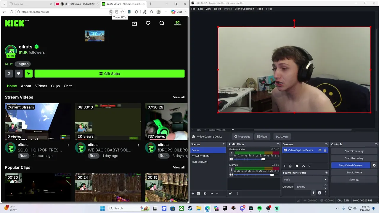
Task: Open OBS Docks menu
Action: coord(218,9)
